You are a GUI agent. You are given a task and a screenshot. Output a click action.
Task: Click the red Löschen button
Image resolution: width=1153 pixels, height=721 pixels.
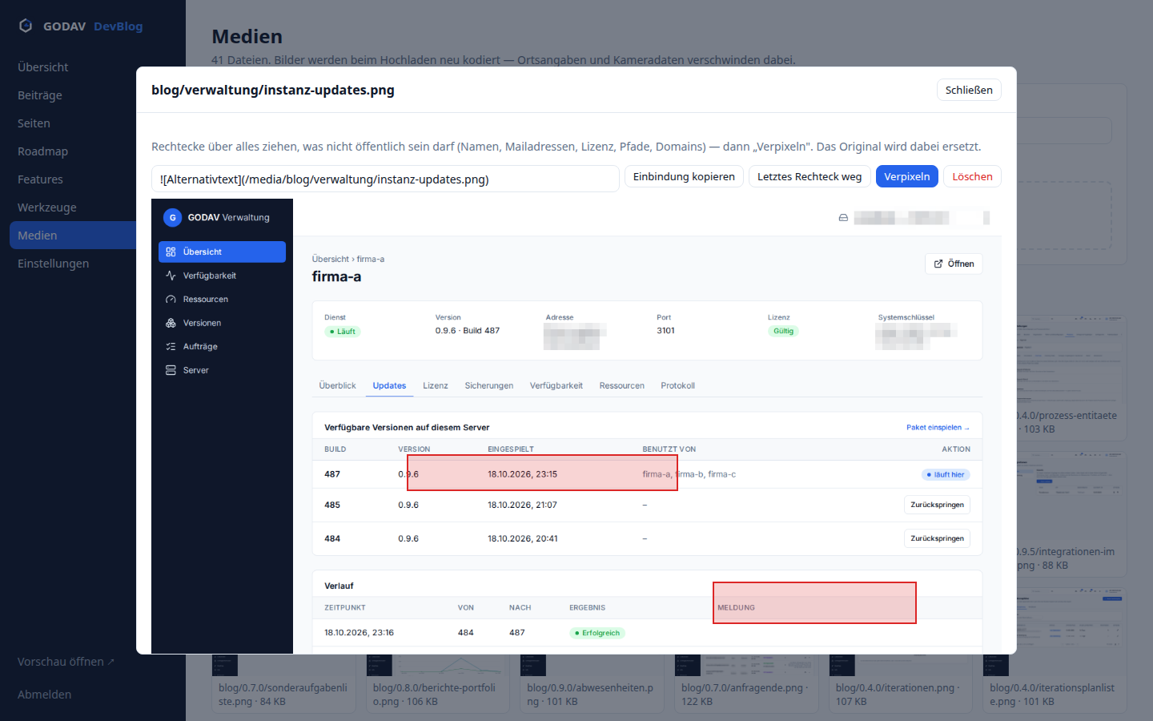point(972,176)
